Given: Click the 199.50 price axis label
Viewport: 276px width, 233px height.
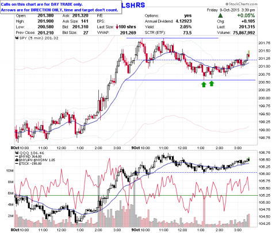Looking at the screenshot, I should click(264, 114).
